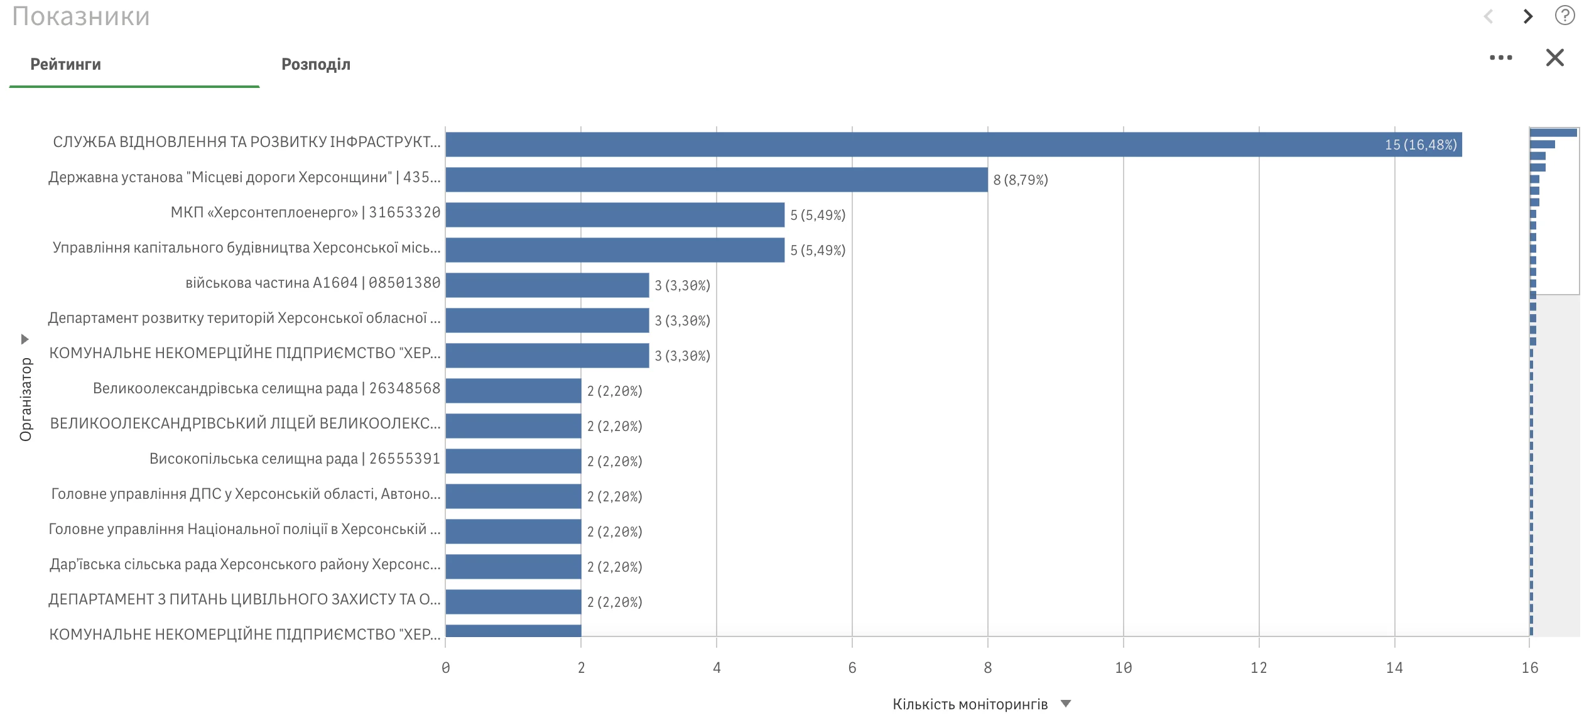Image resolution: width=1589 pixels, height=720 pixels.
Task: Click the next sheet arrow icon
Action: tap(1527, 16)
